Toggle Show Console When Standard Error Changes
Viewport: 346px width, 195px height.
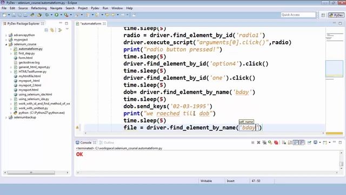pos(302,142)
